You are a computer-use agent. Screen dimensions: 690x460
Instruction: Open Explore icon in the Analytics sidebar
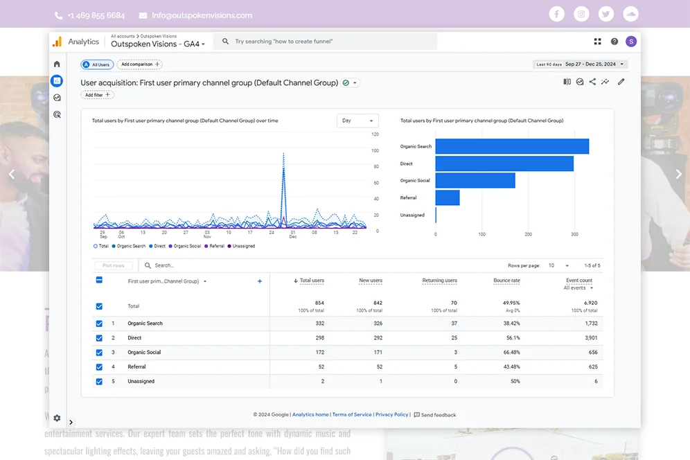coord(57,98)
